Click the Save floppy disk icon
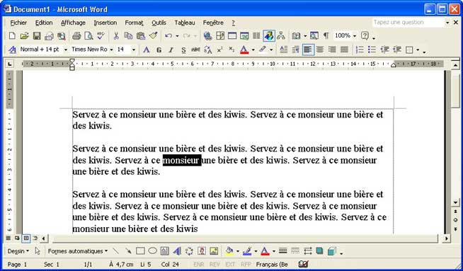The height and width of the screenshot is (271, 463). (37, 36)
